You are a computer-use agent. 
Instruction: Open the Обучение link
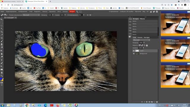coord(138,12)
